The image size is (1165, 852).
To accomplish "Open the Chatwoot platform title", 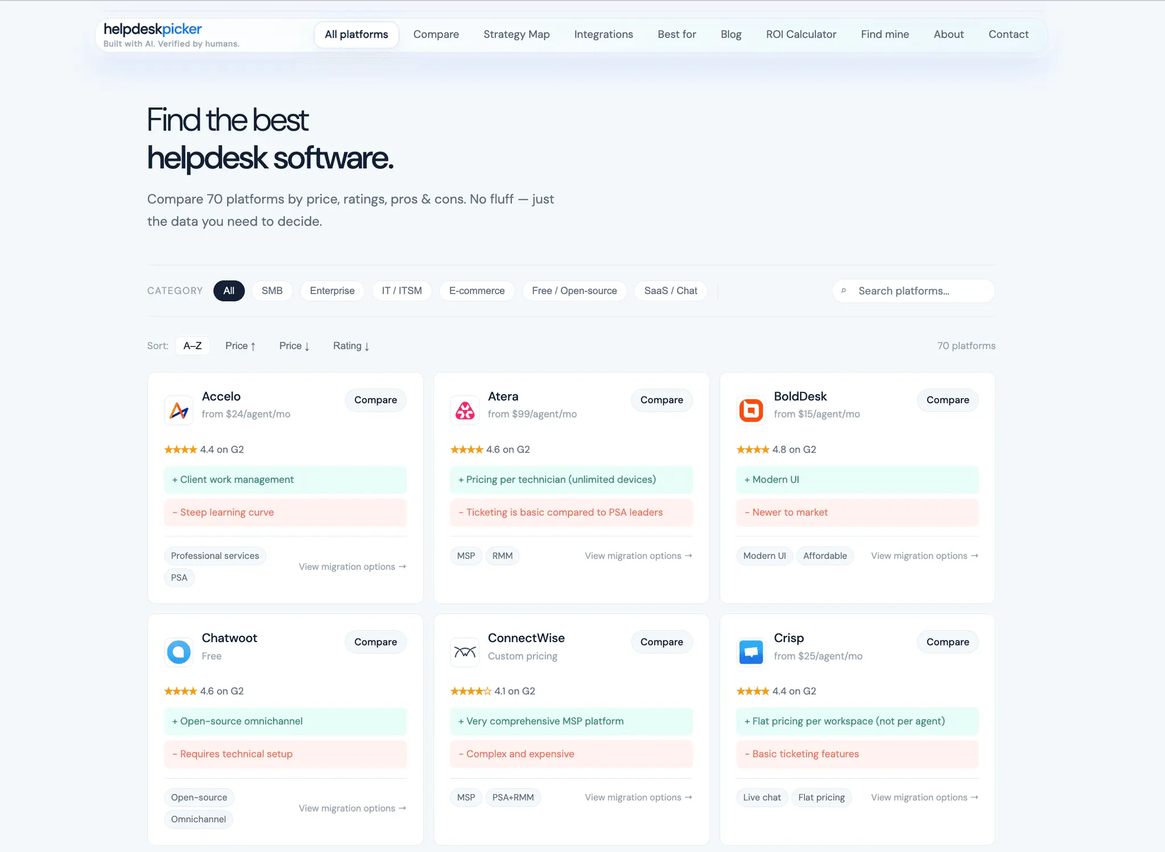I will (x=229, y=638).
